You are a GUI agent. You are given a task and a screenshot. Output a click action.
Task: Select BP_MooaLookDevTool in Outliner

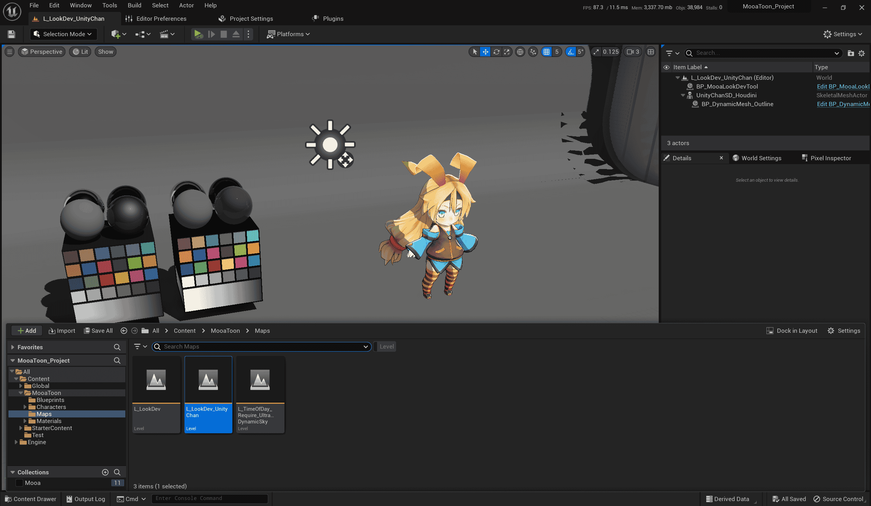click(727, 86)
